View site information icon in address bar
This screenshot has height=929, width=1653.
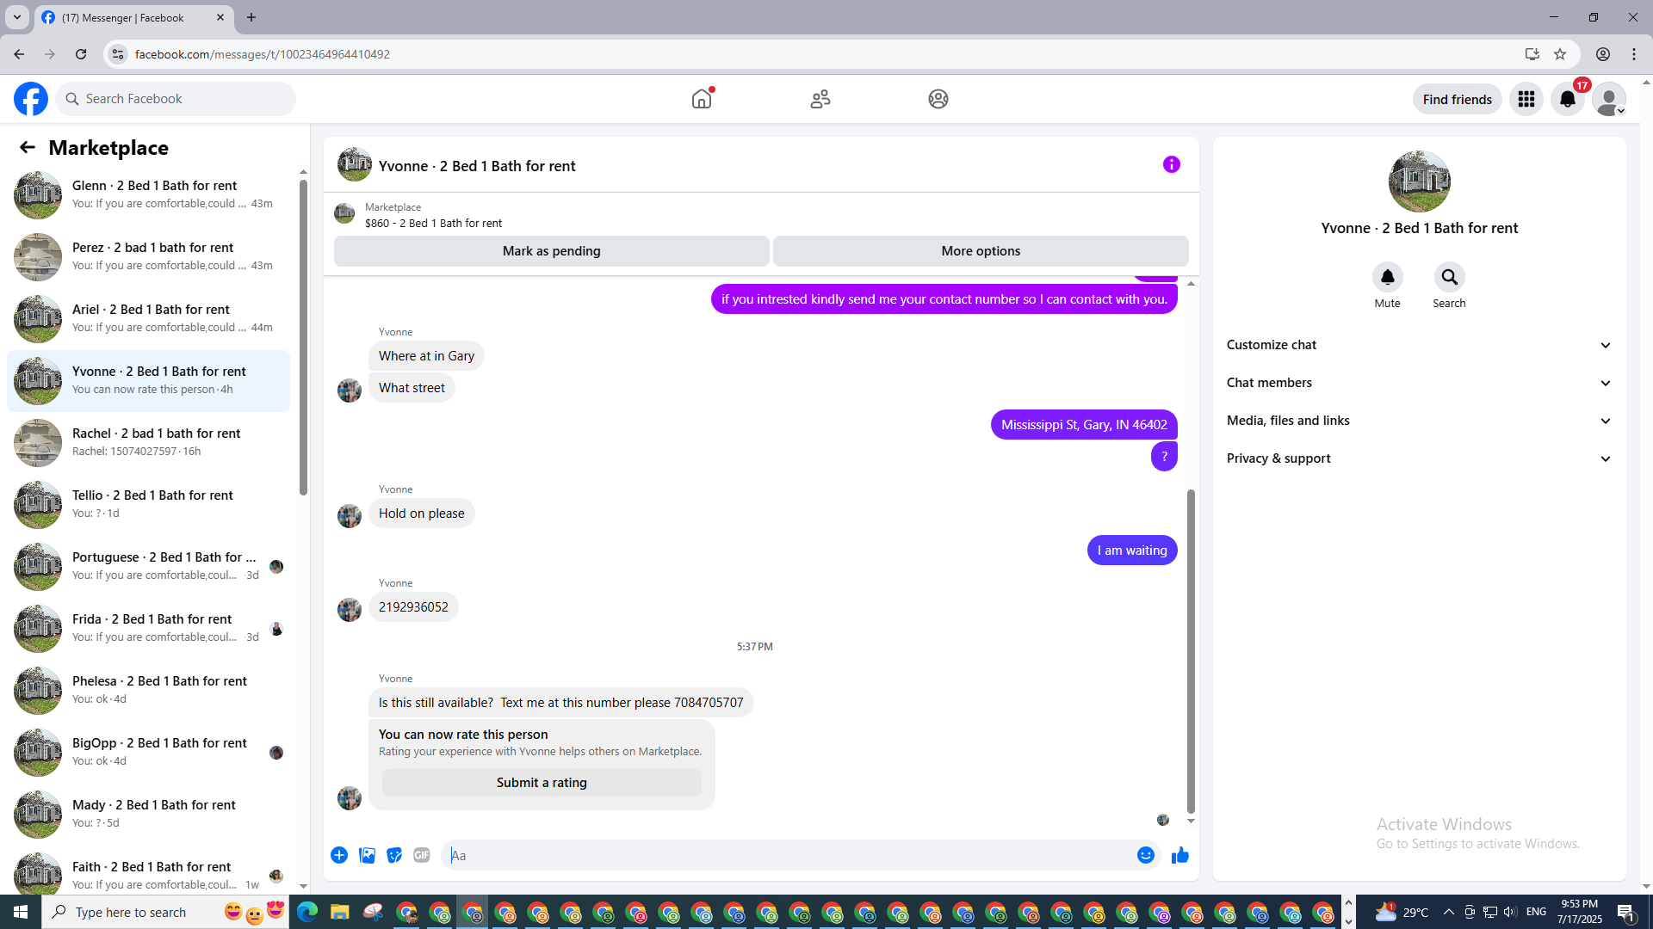118,54
